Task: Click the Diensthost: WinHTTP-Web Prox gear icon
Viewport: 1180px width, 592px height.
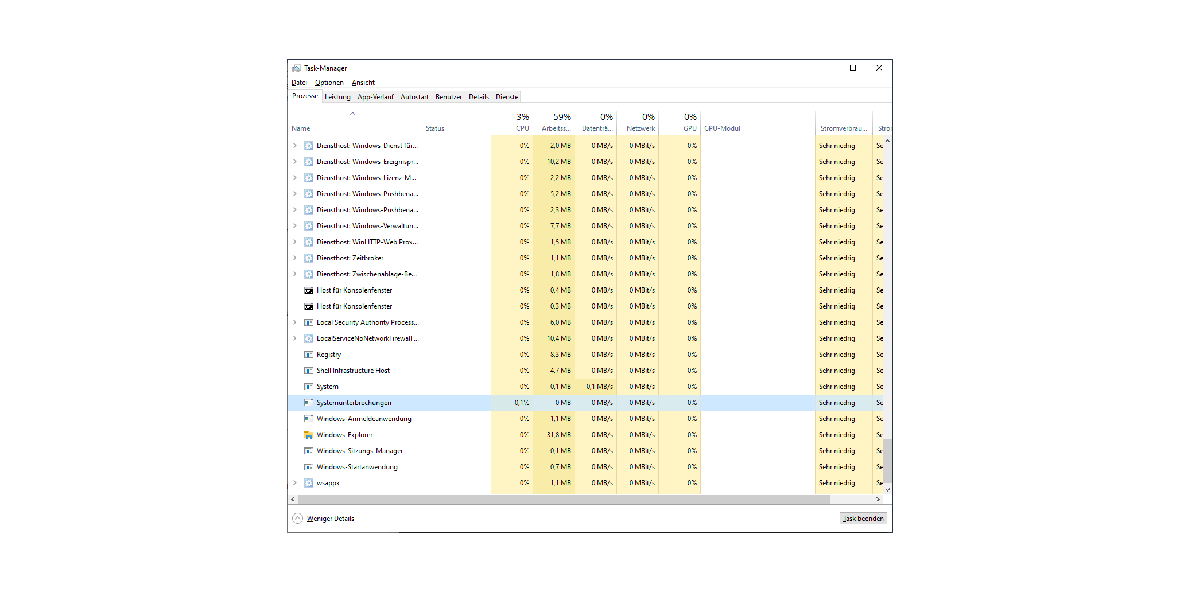Action: (309, 242)
